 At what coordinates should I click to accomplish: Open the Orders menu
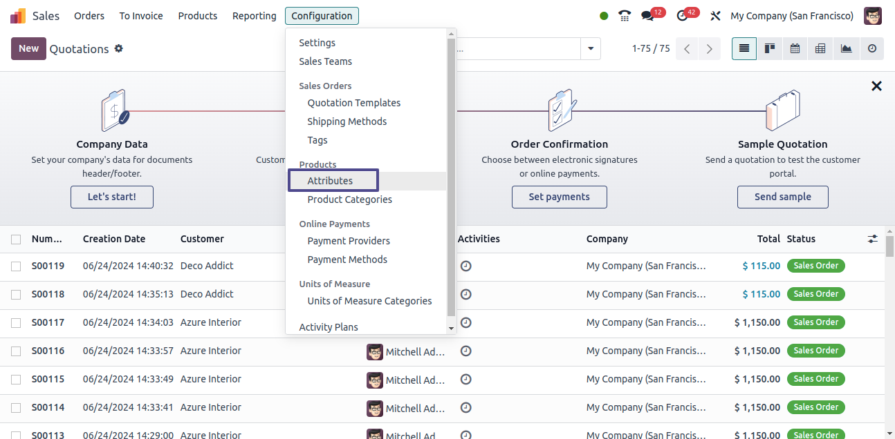(x=89, y=16)
